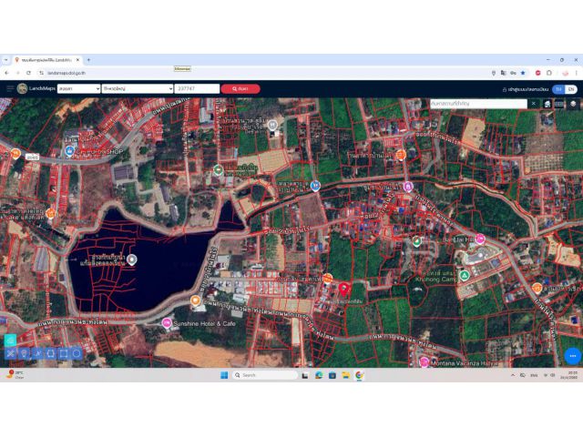Select the polygon drawing tool
This screenshot has height=437, width=583.
(x=51, y=353)
